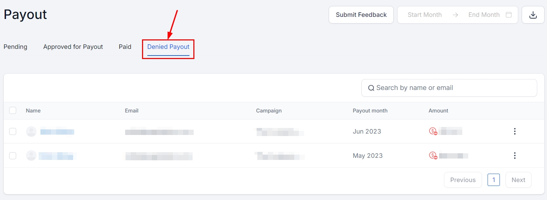Click the avatar in the Jun 2023 row
547x200 pixels.
[31, 131]
